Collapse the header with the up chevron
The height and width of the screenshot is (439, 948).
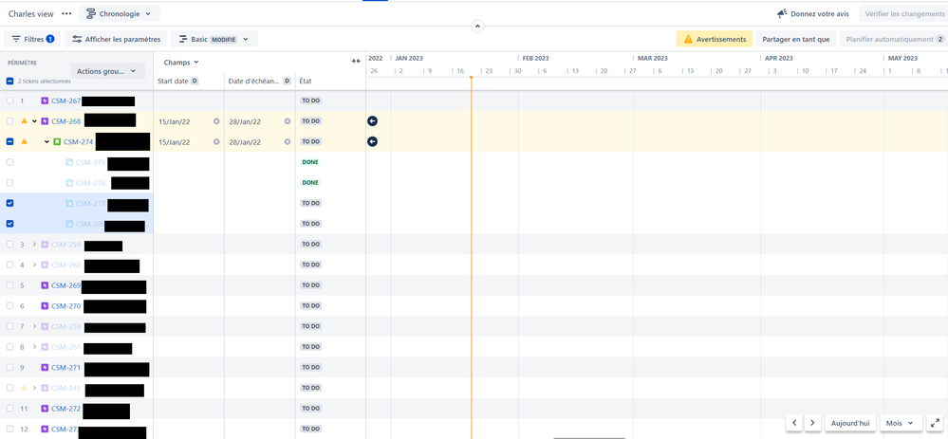point(477,27)
